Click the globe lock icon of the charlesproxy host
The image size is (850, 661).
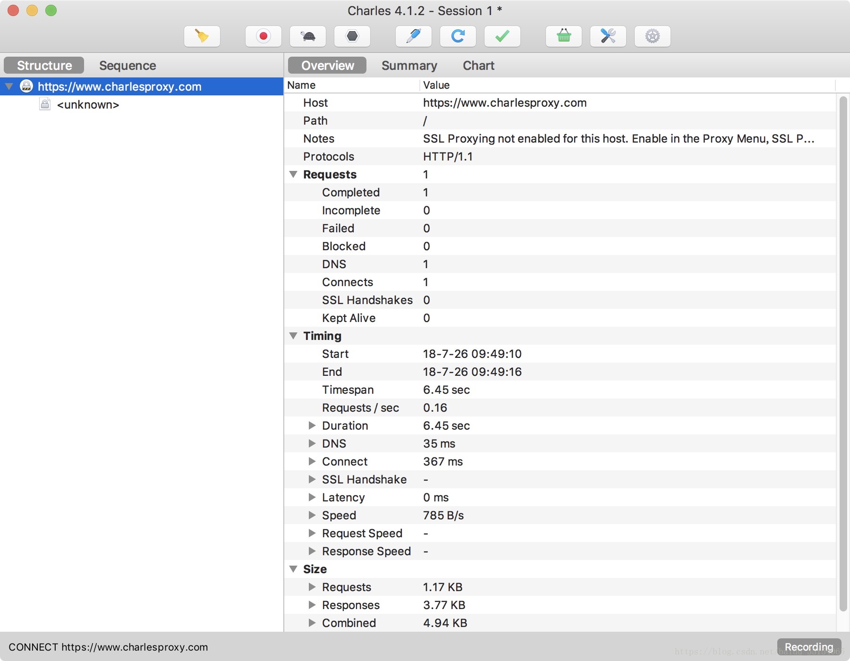tap(26, 86)
